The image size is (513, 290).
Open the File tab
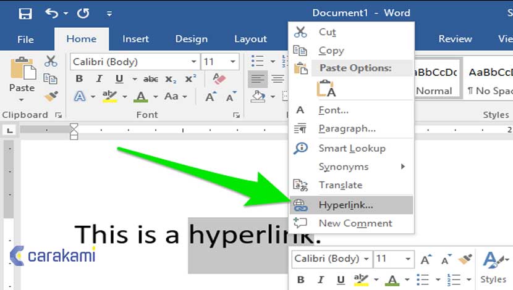pos(25,39)
